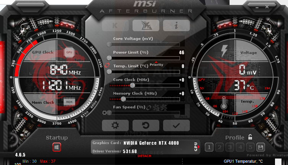Click the Fan Speed slider handle

pos(109,113)
